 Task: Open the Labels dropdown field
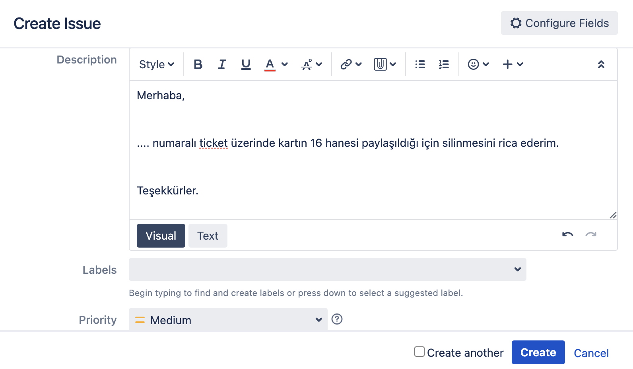point(327,269)
